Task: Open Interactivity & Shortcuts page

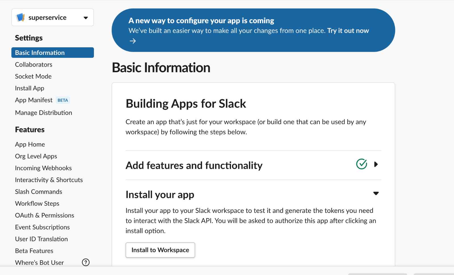Action: point(49,180)
